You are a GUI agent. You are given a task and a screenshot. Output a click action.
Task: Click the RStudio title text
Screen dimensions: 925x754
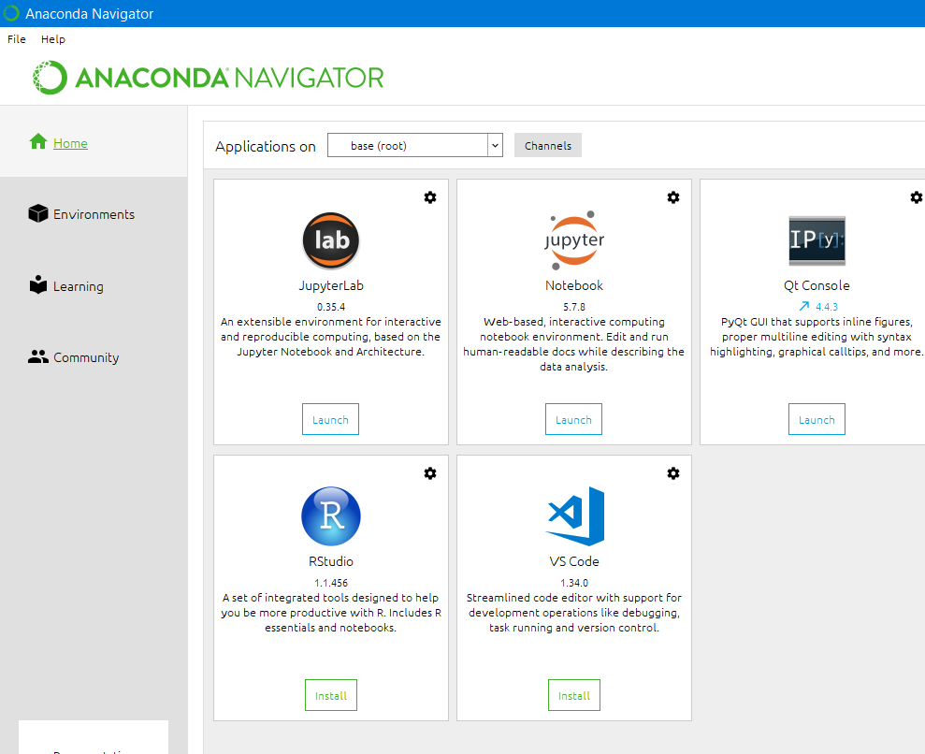pyautogui.click(x=331, y=561)
